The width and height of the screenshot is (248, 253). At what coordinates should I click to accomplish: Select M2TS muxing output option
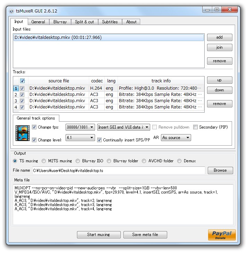44,161
